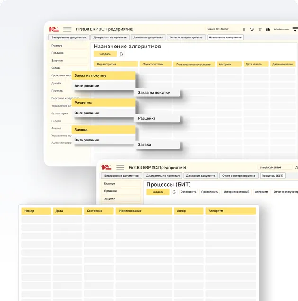
Task: Click the document icon beside Создать under Назначение алгоритмов
Action: coord(122,54)
